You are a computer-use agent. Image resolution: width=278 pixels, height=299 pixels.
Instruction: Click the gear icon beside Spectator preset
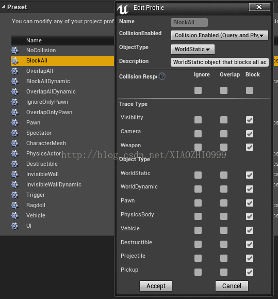coord(14,133)
